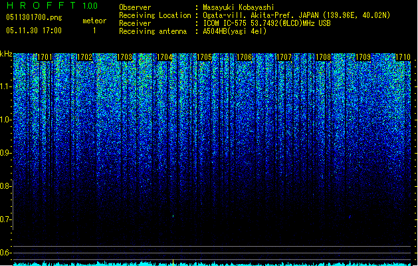
Task: Select the file name 0511301700.png
Action: [34, 18]
